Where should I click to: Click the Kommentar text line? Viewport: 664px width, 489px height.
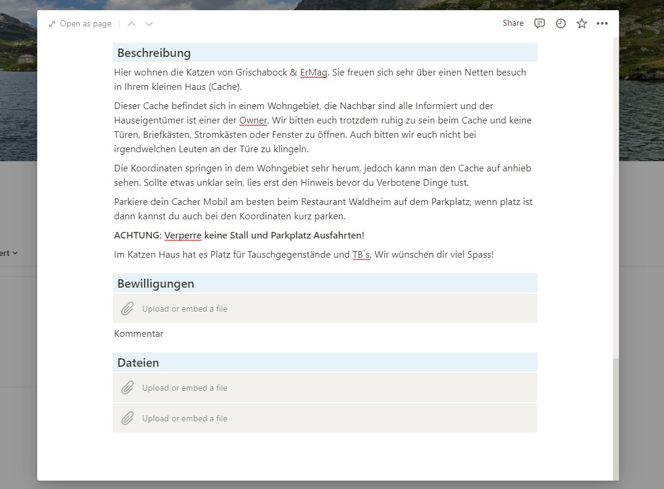(139, 334)
